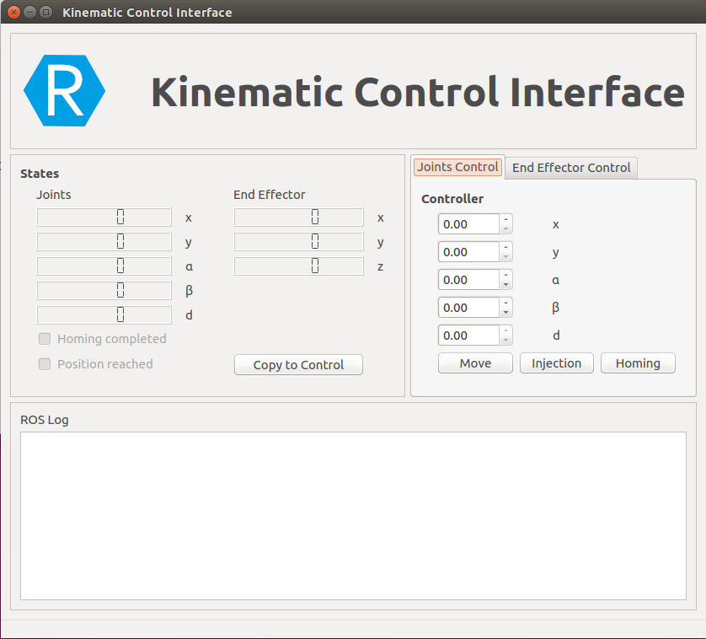This screenshot has height=639, width=706.
Task: Click the End Effector label in States
Action: (270, 195)
